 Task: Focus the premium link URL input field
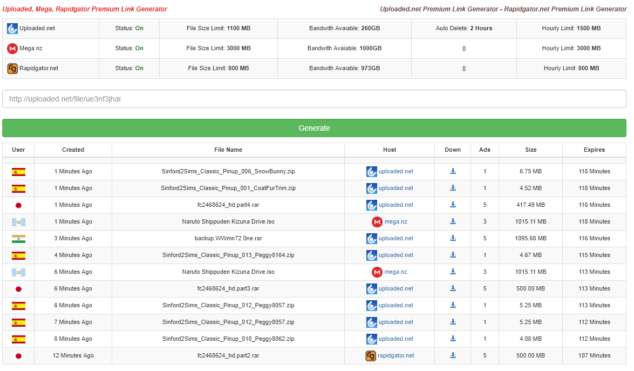coord(314,99)
